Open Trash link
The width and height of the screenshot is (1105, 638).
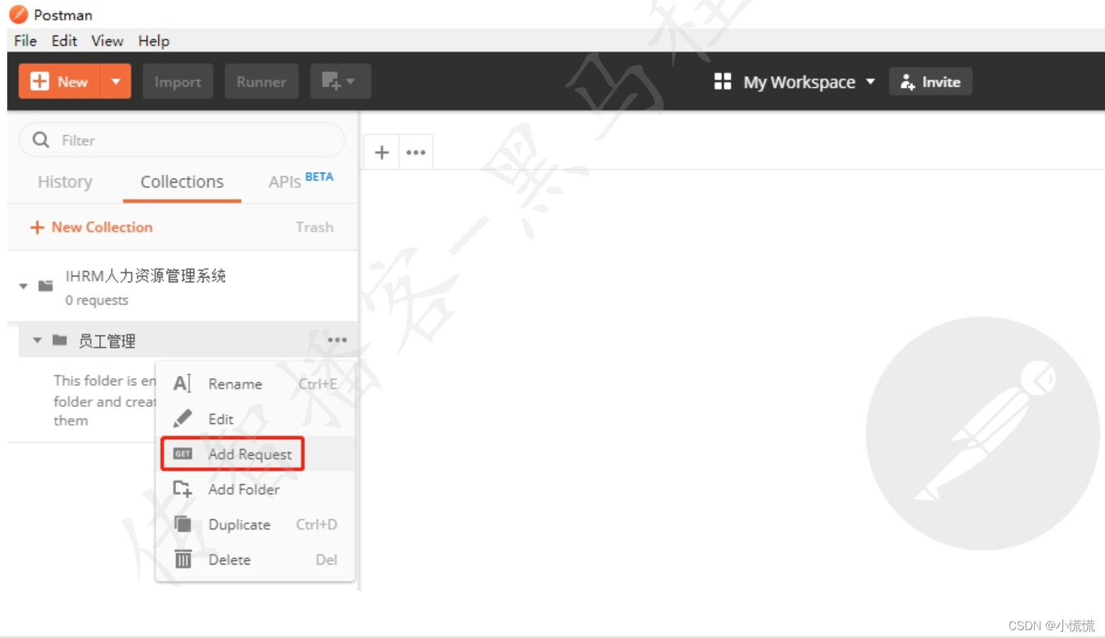[x=315, y=227]
